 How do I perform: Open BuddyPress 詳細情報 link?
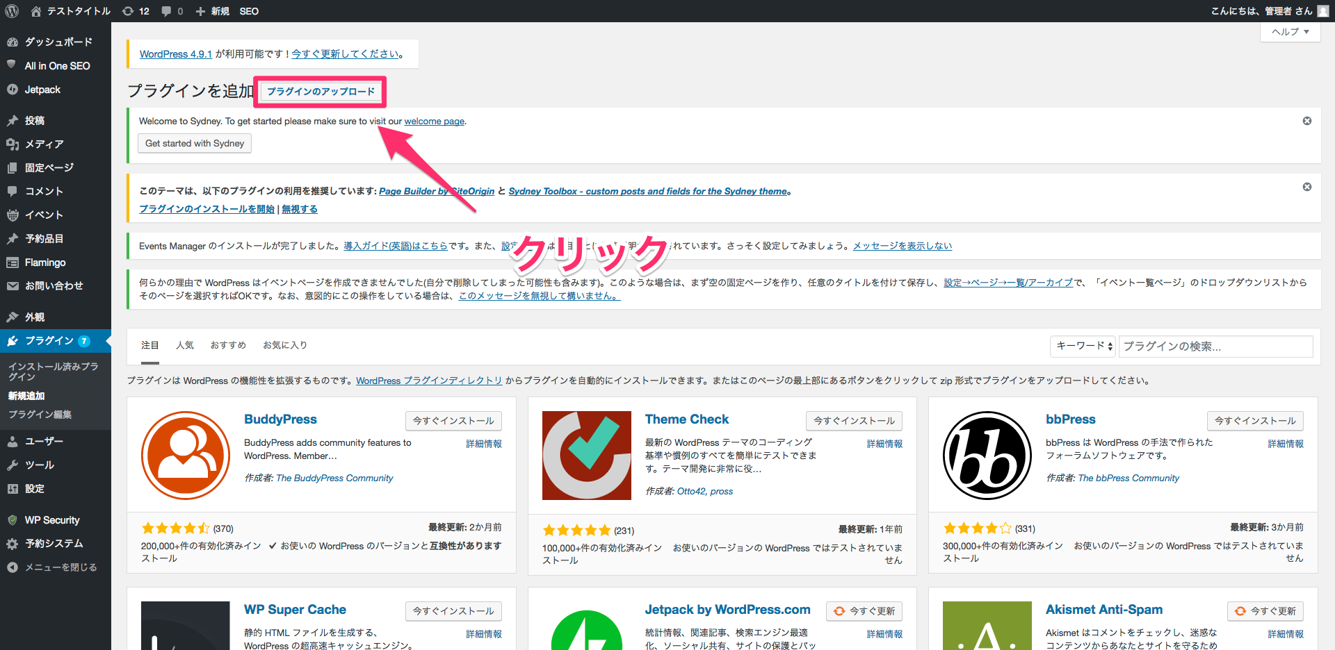coord(484,444)
